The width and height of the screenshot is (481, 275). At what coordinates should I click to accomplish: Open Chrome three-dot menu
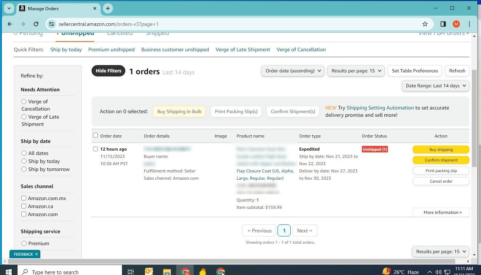469,24
